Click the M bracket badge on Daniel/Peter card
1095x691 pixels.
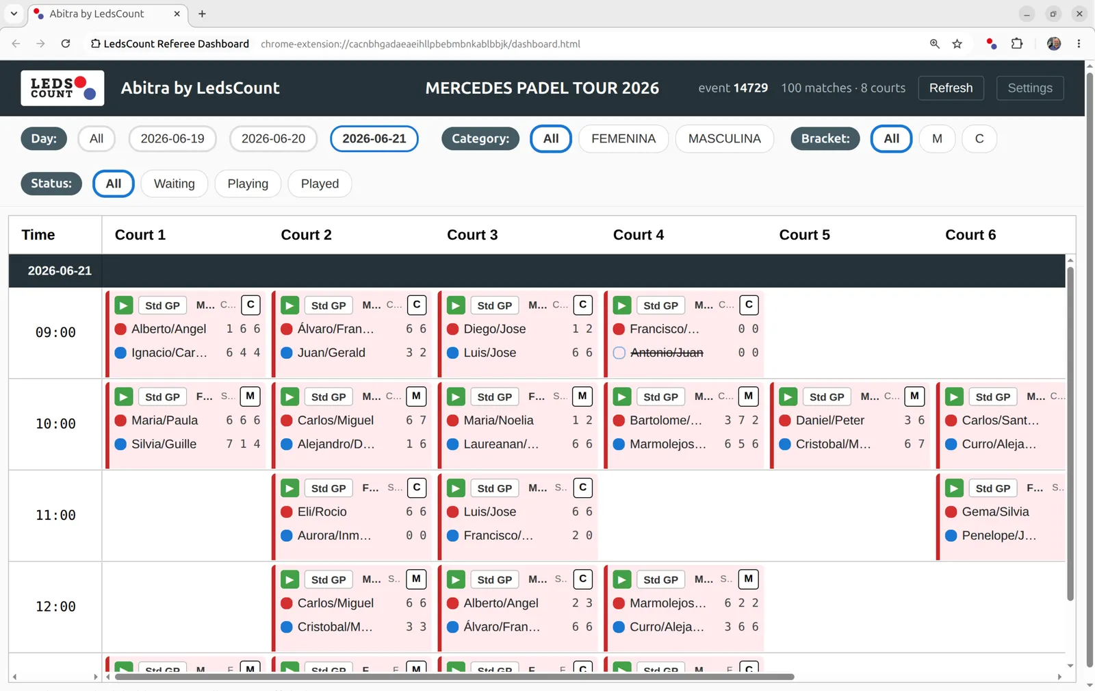[914, 396]
